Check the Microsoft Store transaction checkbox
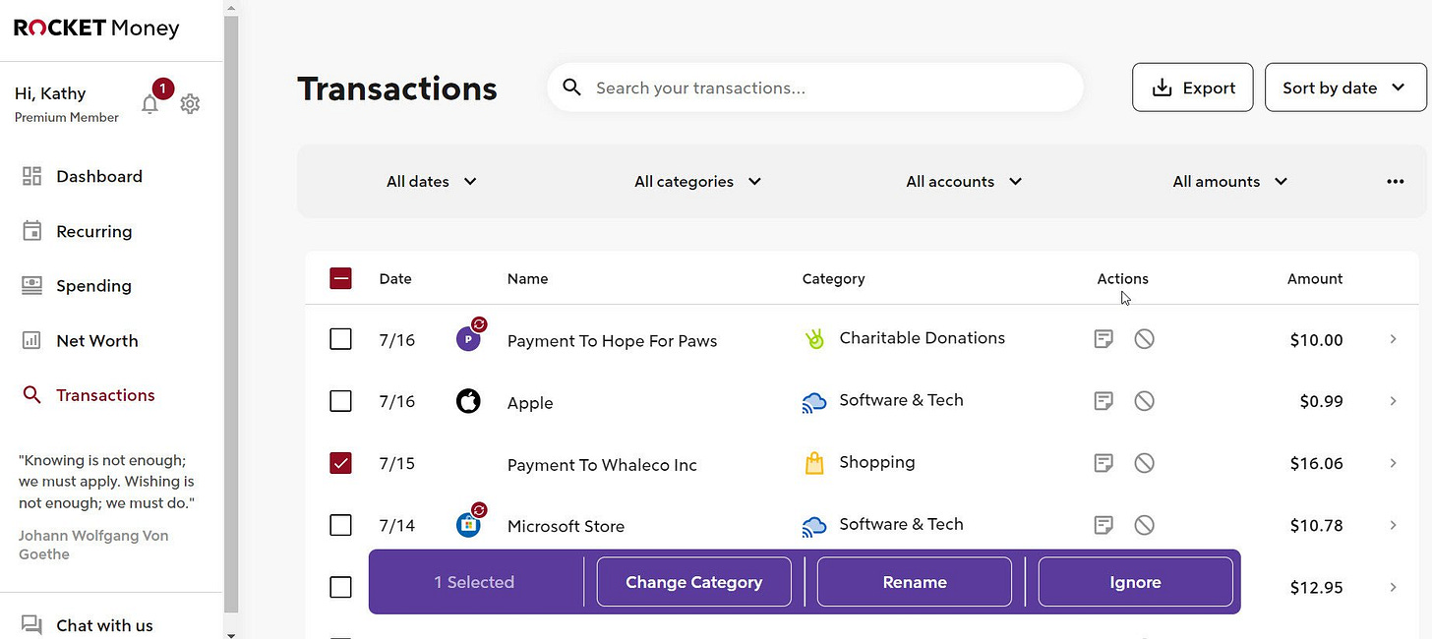 pyautogui.click(x=340, y=525)
